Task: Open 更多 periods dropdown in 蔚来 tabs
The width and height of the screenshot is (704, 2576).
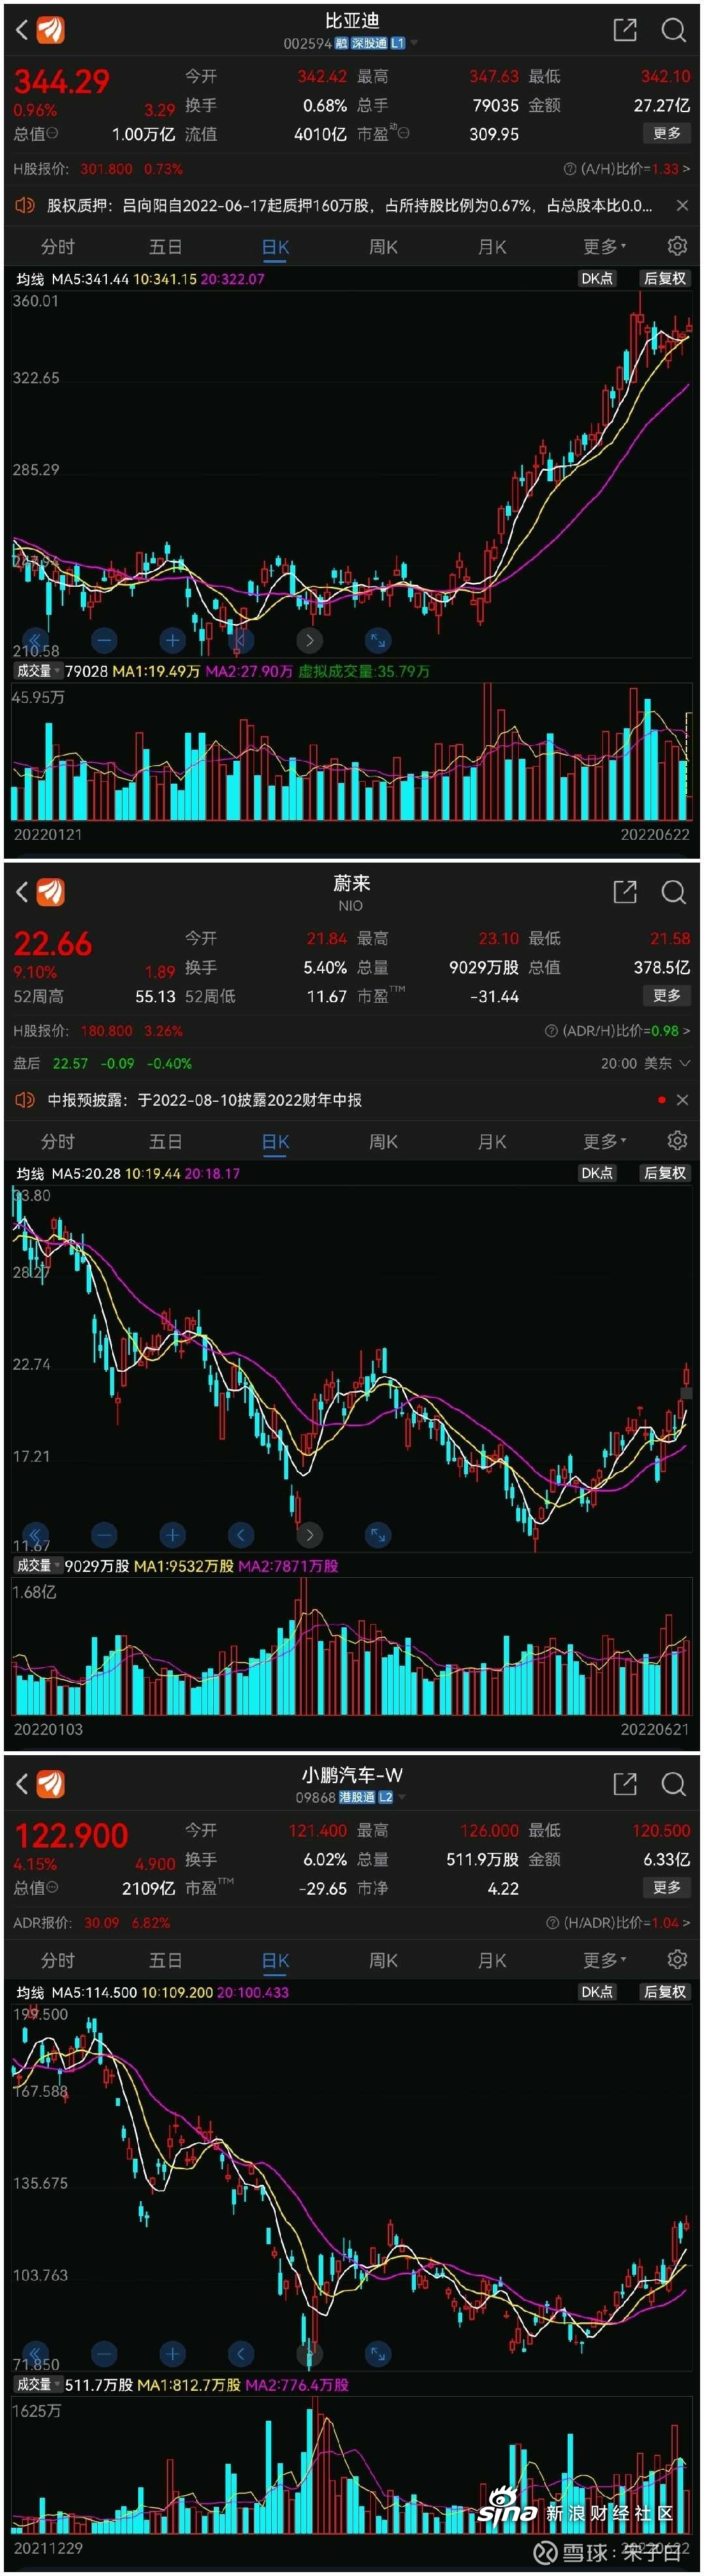Action: [x=604, y=1141]
